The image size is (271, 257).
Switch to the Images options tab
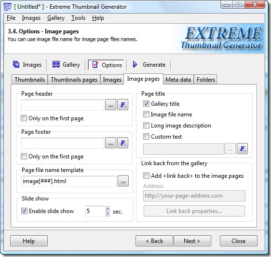pyautogui.click(x=112, y=80)
